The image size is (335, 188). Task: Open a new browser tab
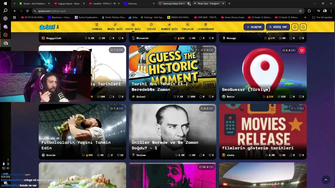(229, 4)
